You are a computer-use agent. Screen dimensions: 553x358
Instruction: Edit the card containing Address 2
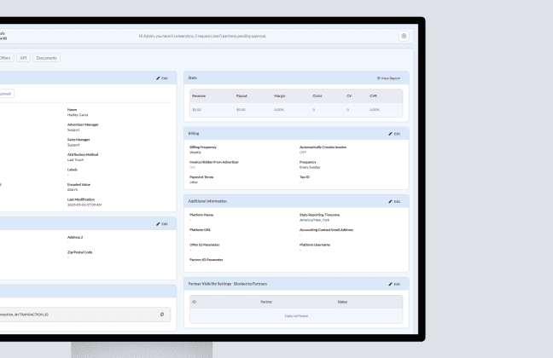162,224
